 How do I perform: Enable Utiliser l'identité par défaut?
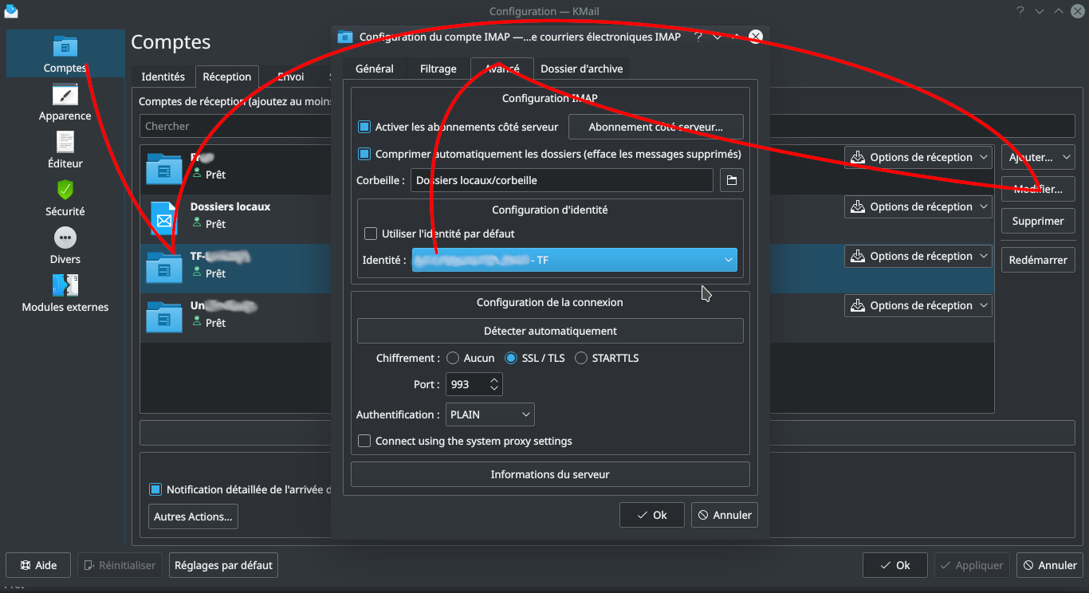tap(370, 234)
